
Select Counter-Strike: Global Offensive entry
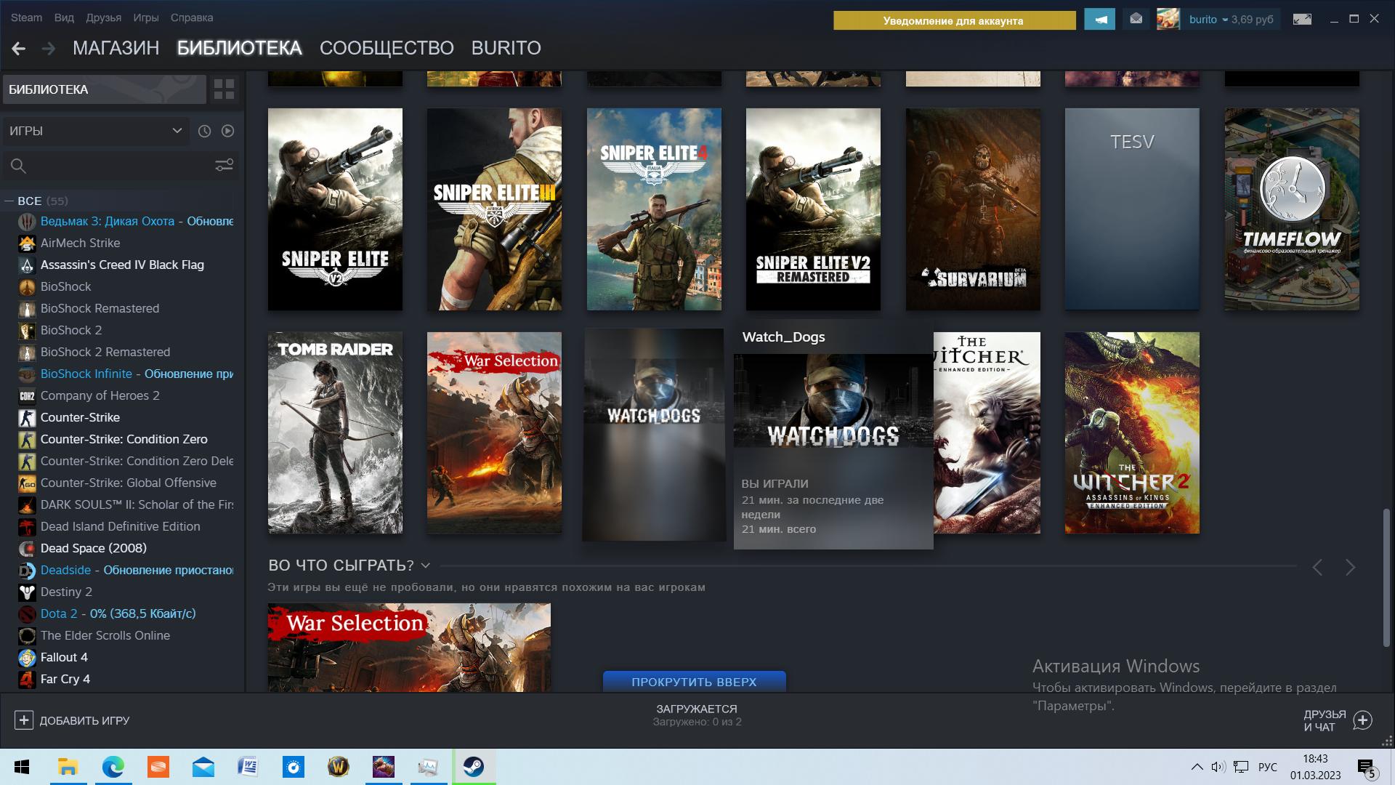tap(129, 483)
